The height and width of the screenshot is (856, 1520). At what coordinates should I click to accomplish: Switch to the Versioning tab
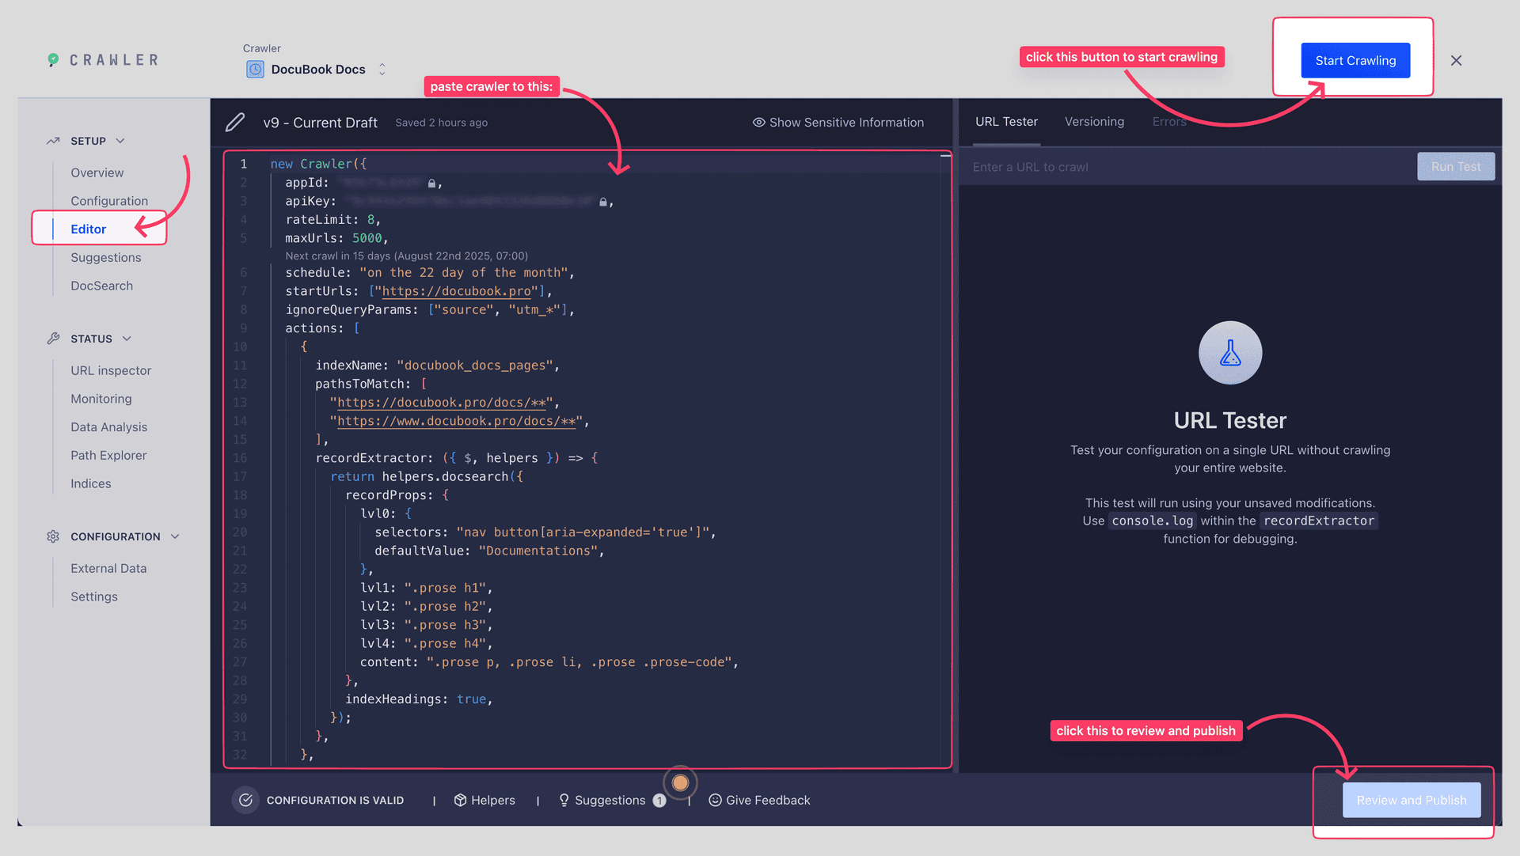coord(1094,121)
